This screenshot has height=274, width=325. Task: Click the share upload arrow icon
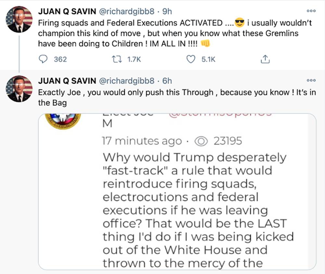(x=265, y=59)
